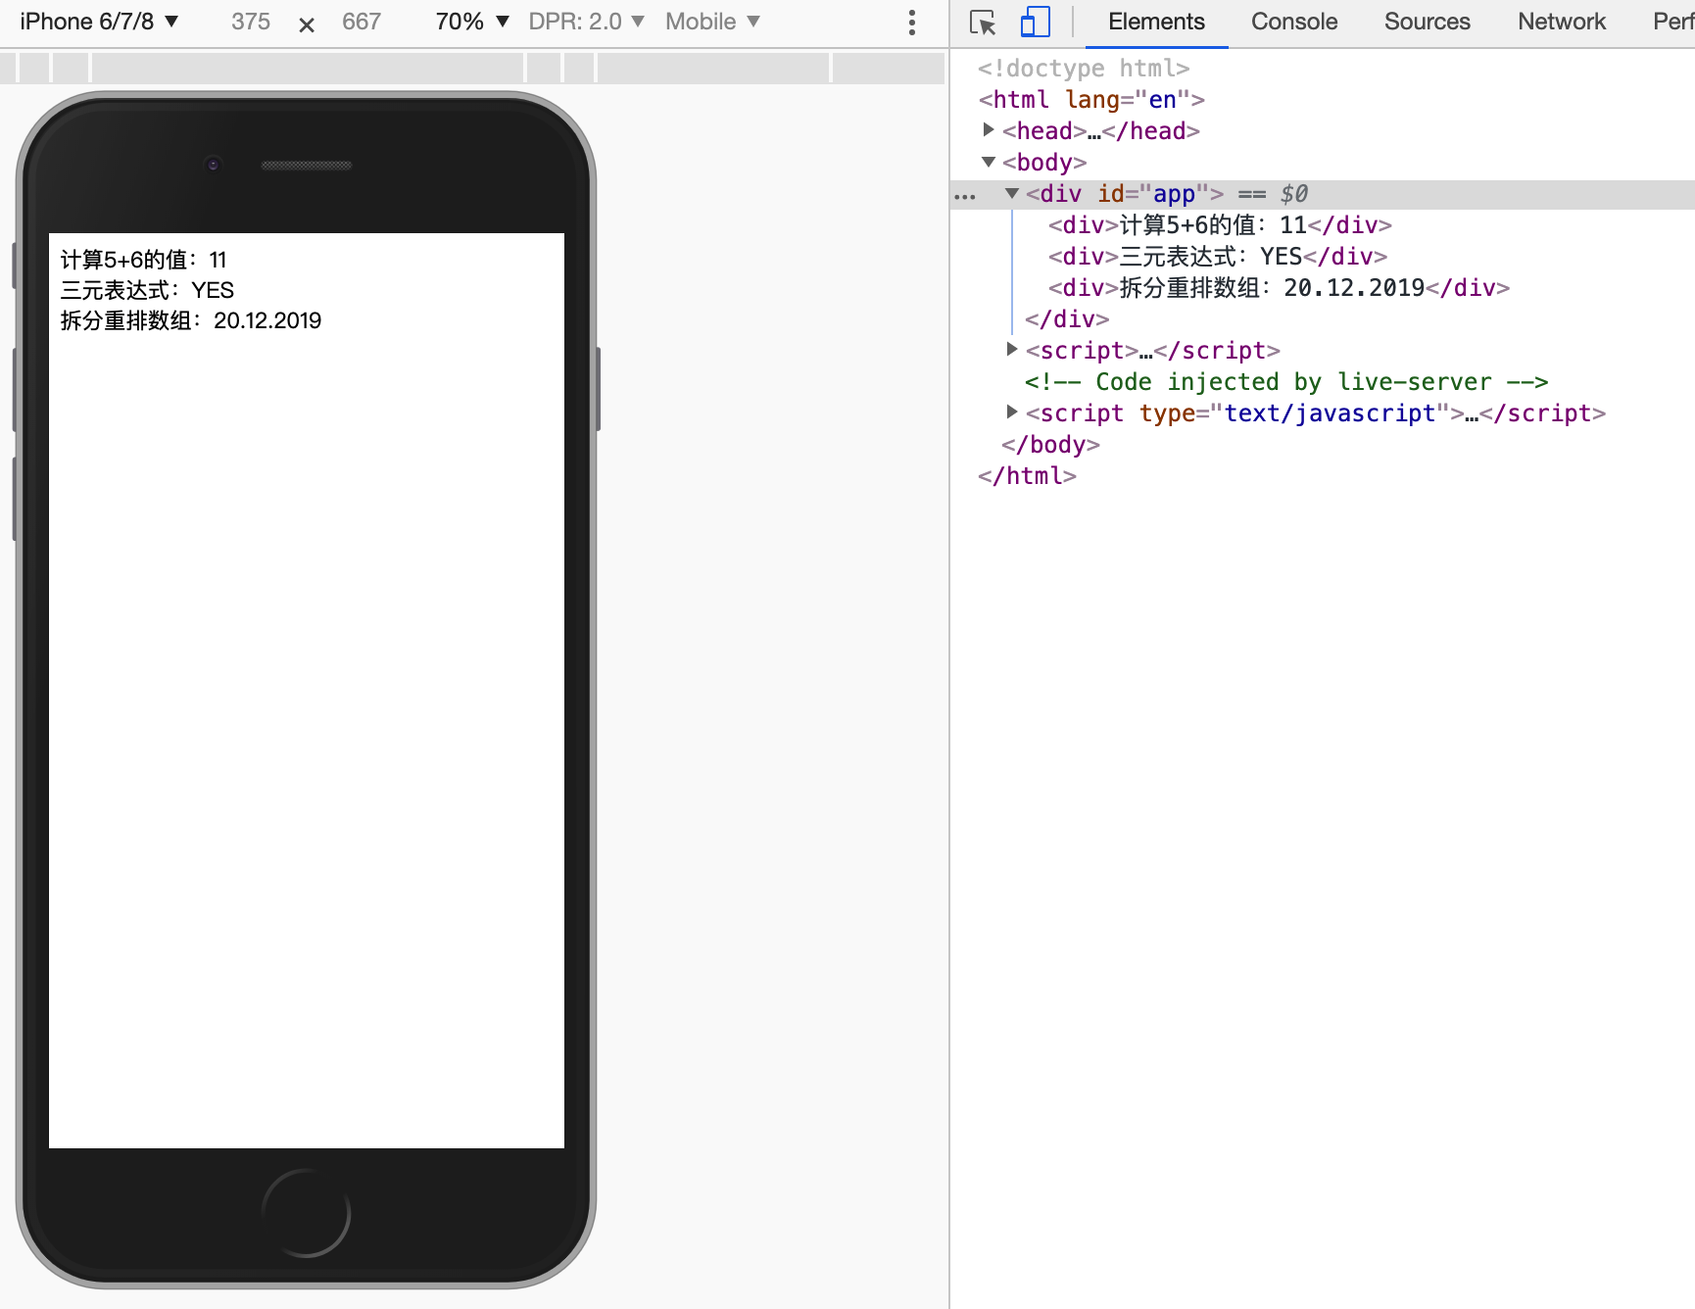Select the closing </html> tag line
Viewport: 1695px width, 1309px height.
click(1027, 476)
